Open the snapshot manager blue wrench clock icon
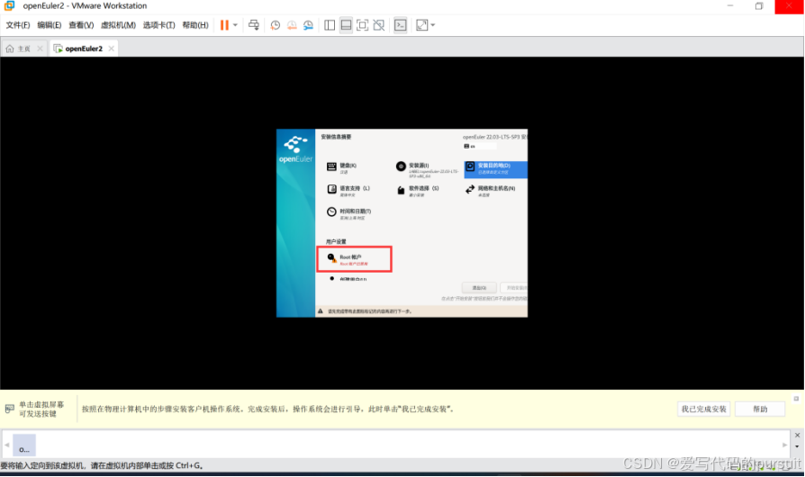This screenshot has width=805, height=477. coord(308,25)
